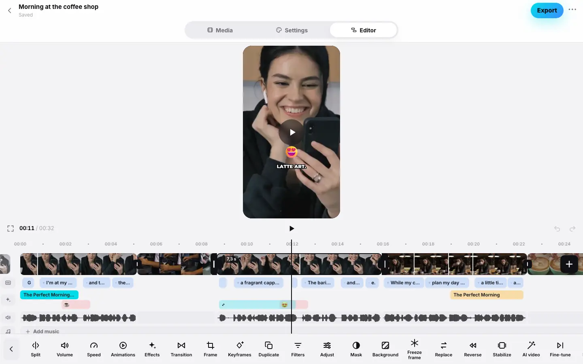Collapse the bottom toolbar with the back chevron
Image resolution: width=583 pixels, height=364 pixels.
[x=11, y=349]
